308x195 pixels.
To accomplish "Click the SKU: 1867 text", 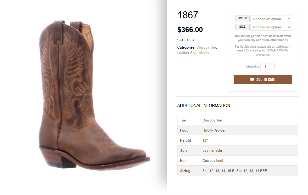I will tap(186, 40).
